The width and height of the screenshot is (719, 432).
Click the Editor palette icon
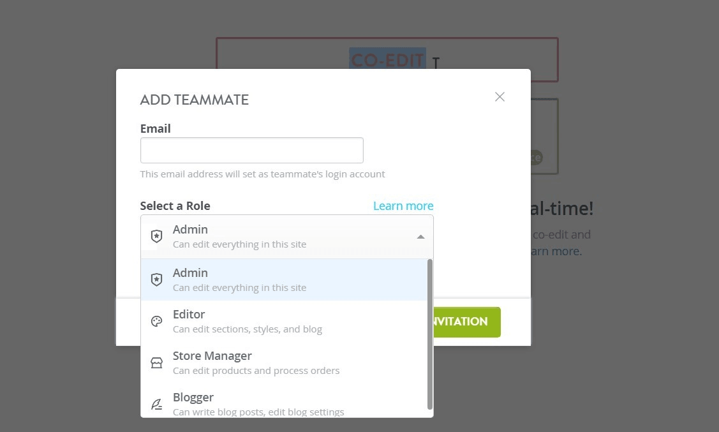coord(156,321)
